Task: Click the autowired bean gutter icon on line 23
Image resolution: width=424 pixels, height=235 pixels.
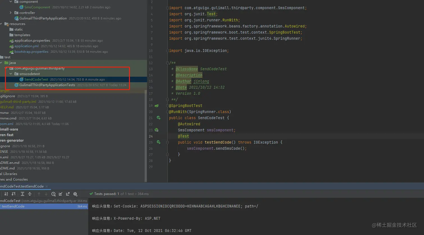Action: pos(157,130)
